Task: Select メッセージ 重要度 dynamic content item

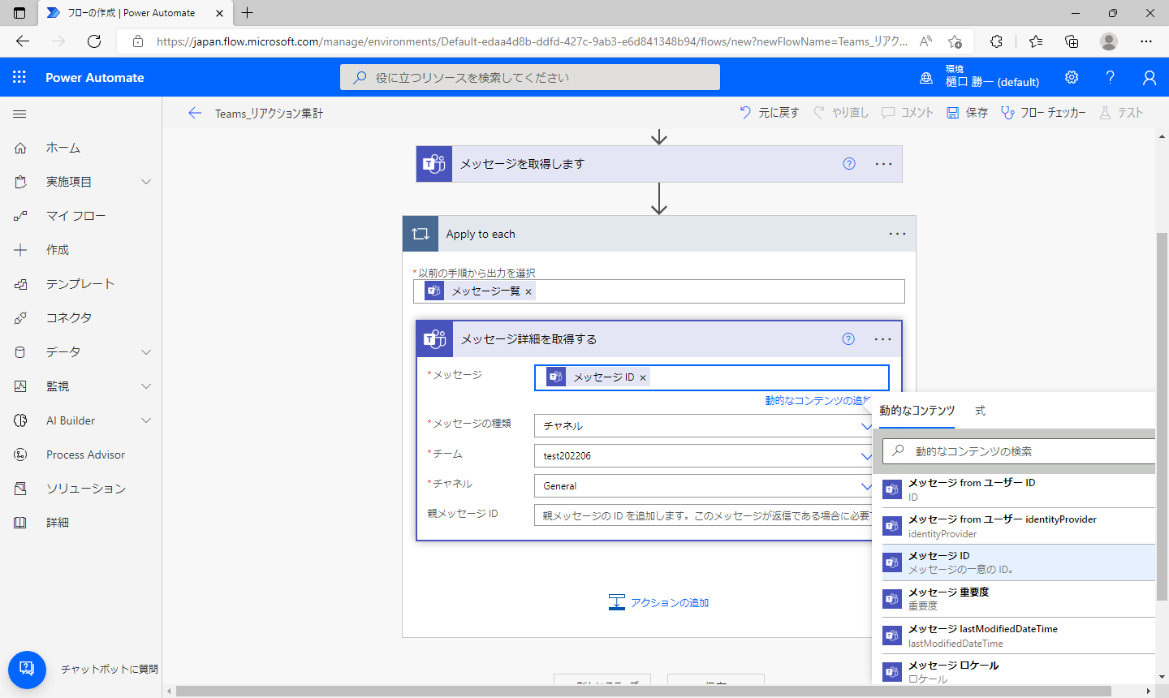Action: click(x=1019, y=599)
